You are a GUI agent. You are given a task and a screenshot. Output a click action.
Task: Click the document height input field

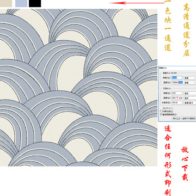(177, 98)
